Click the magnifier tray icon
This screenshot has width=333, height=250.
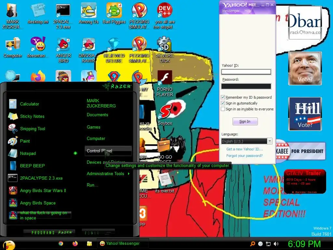tap(252, 243)
